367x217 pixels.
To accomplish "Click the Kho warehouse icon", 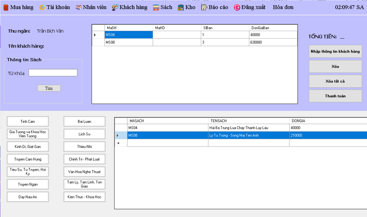I will 181,8.
